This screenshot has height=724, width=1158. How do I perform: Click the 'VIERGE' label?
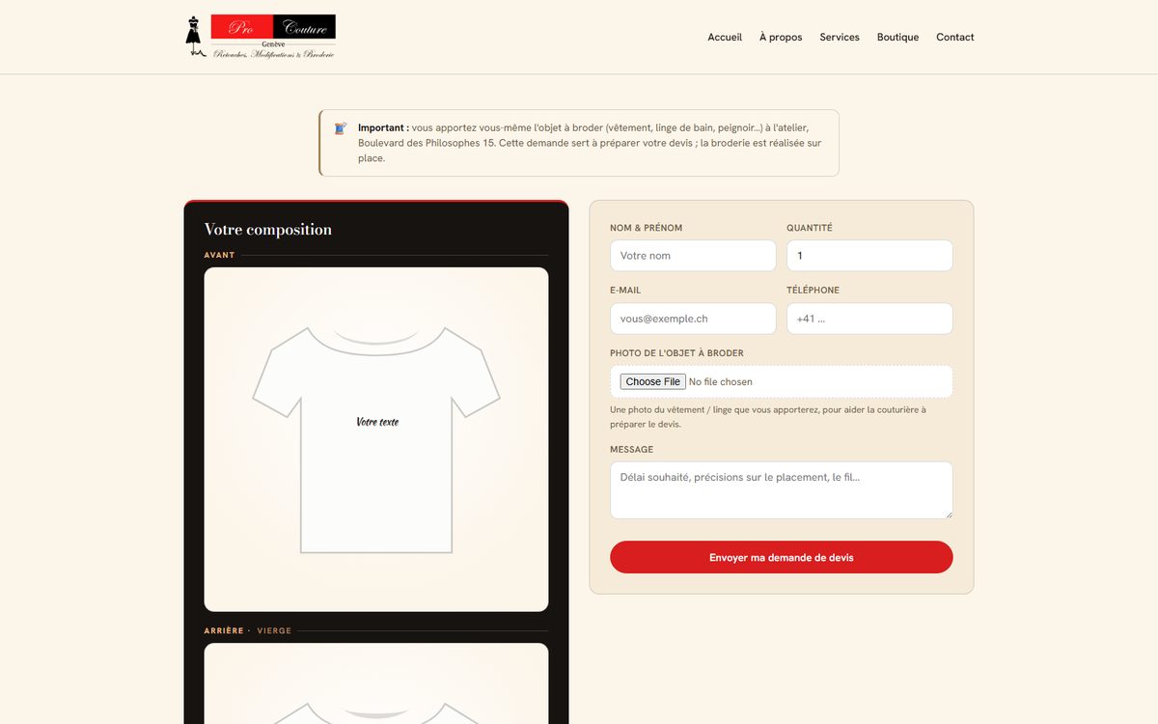pyautogui.click(x=274, y=630)
